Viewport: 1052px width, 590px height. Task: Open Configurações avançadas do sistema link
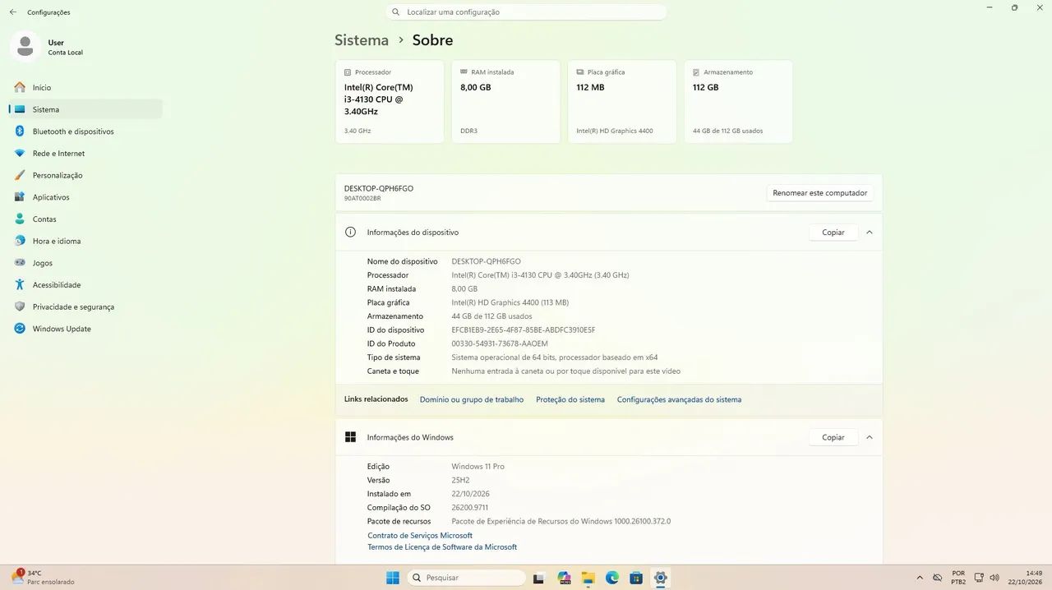point(679,399)
